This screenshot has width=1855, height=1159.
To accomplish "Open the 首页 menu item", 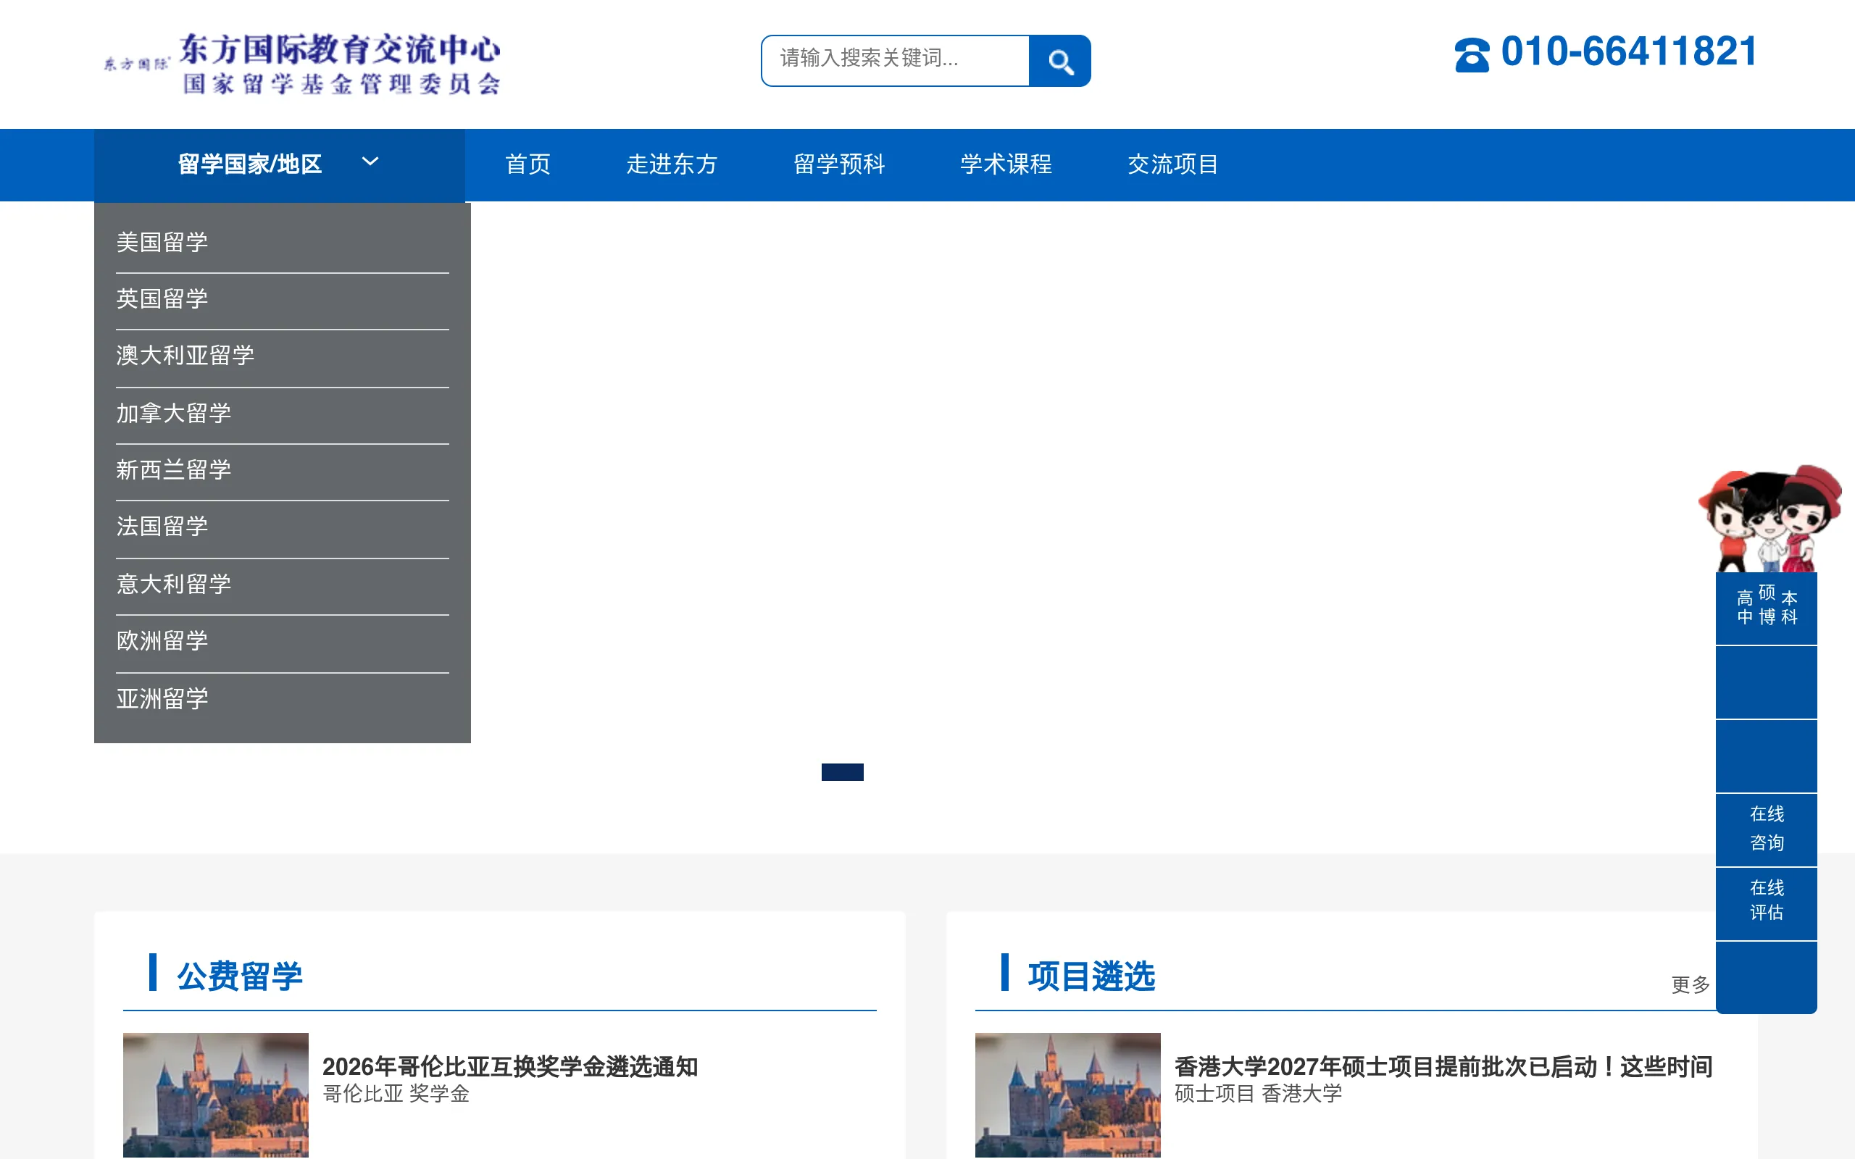I will coord(528,164).
